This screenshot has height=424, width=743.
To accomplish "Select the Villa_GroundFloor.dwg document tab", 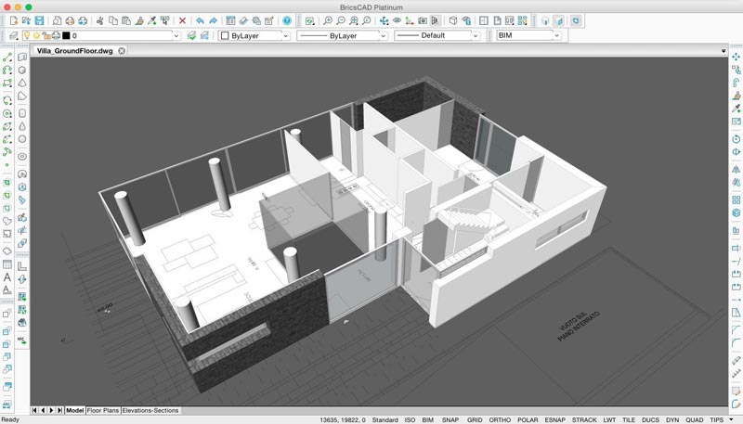I will (x=75, y=51).
